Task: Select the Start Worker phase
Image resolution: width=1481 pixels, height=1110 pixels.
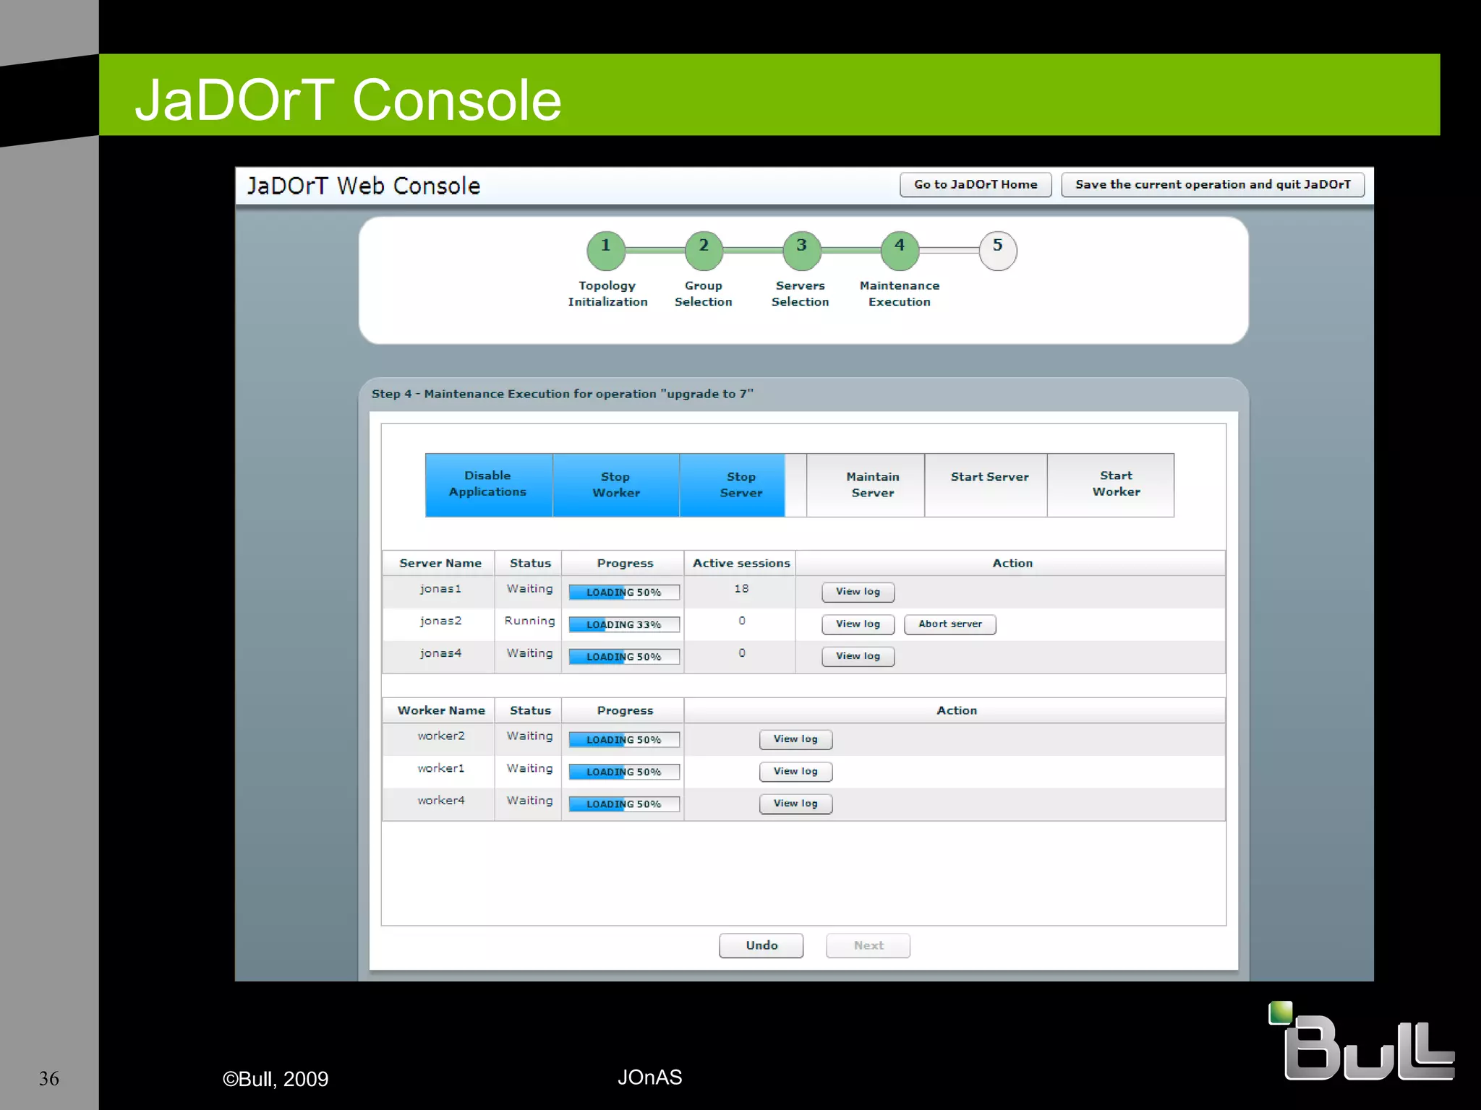Action: (1115, 484)
